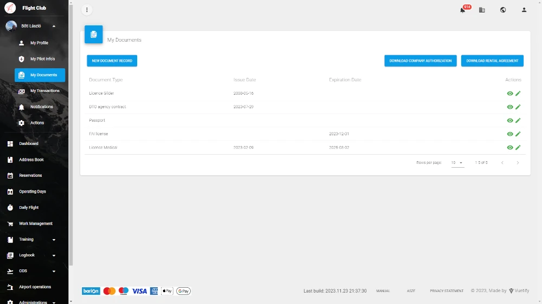Click the Barion payment logo

[91, 291]
